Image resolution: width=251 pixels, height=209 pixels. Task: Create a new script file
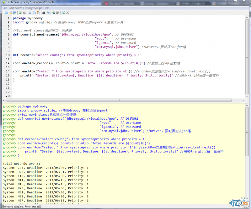coord(6,13)
